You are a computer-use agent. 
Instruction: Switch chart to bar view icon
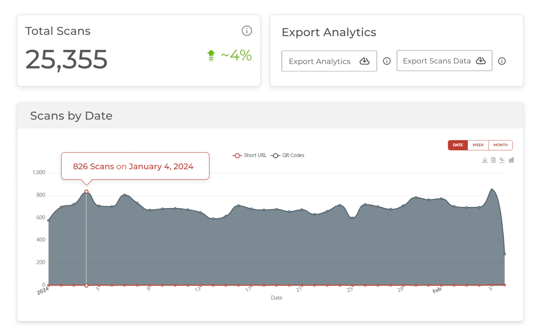click(x=511, y=160)
